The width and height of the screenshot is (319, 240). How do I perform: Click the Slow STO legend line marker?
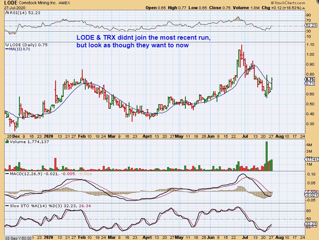[7, 206]
